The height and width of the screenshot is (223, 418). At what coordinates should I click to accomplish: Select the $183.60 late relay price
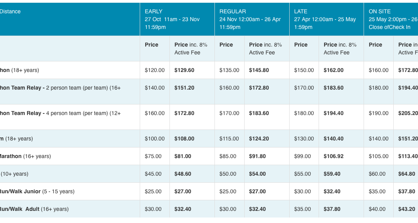pos(333,88)
